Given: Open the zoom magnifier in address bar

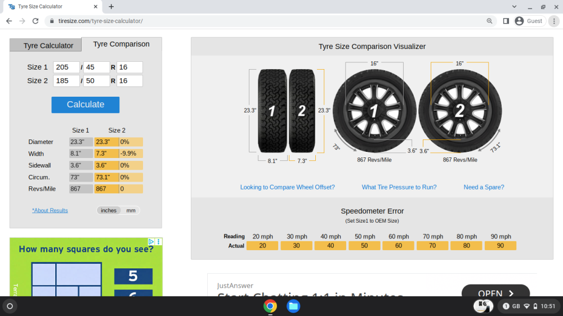Looking at the screenshot, I should (489, 21).
